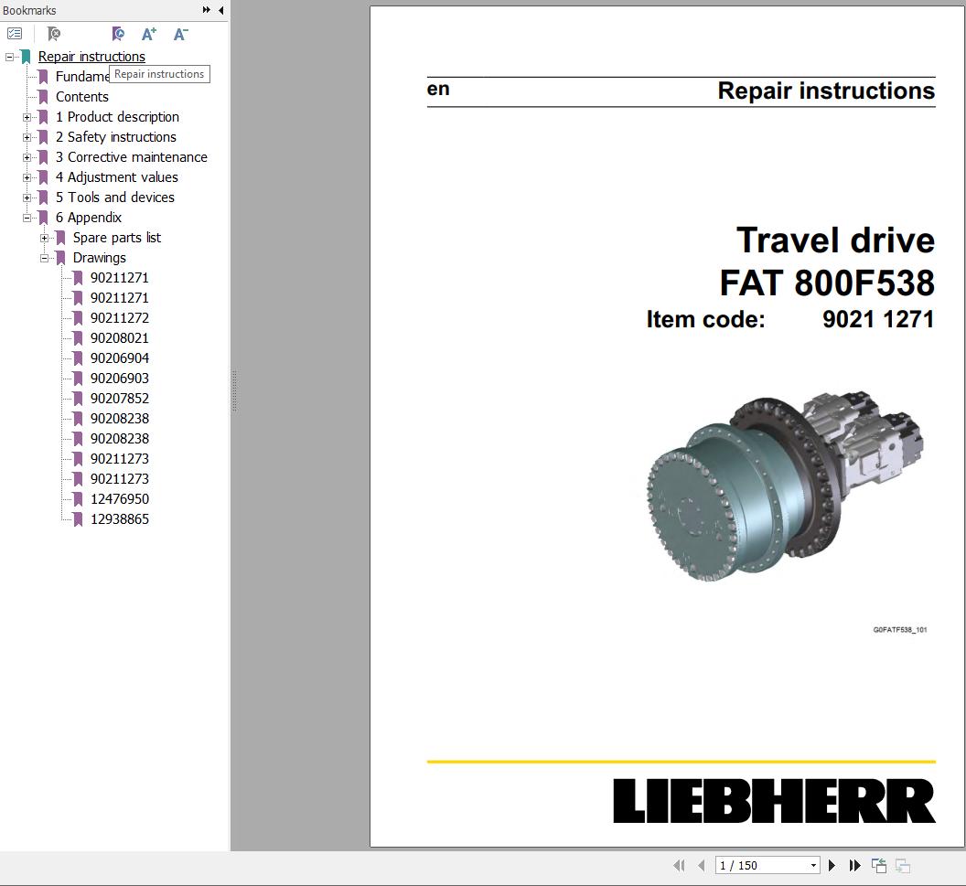Click the expand current bookmark icon
966x886 pixels.
[x=118, y=34]
